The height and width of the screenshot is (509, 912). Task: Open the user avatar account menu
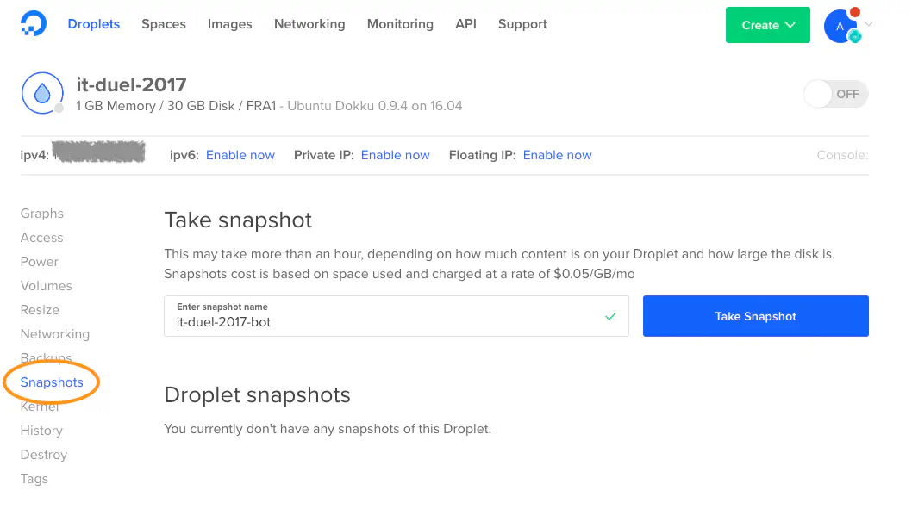pyautogui.click(x=840, y=25)
